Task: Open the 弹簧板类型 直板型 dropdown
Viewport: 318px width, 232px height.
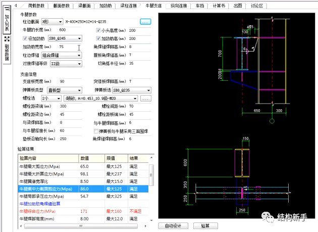Action: 65,90
